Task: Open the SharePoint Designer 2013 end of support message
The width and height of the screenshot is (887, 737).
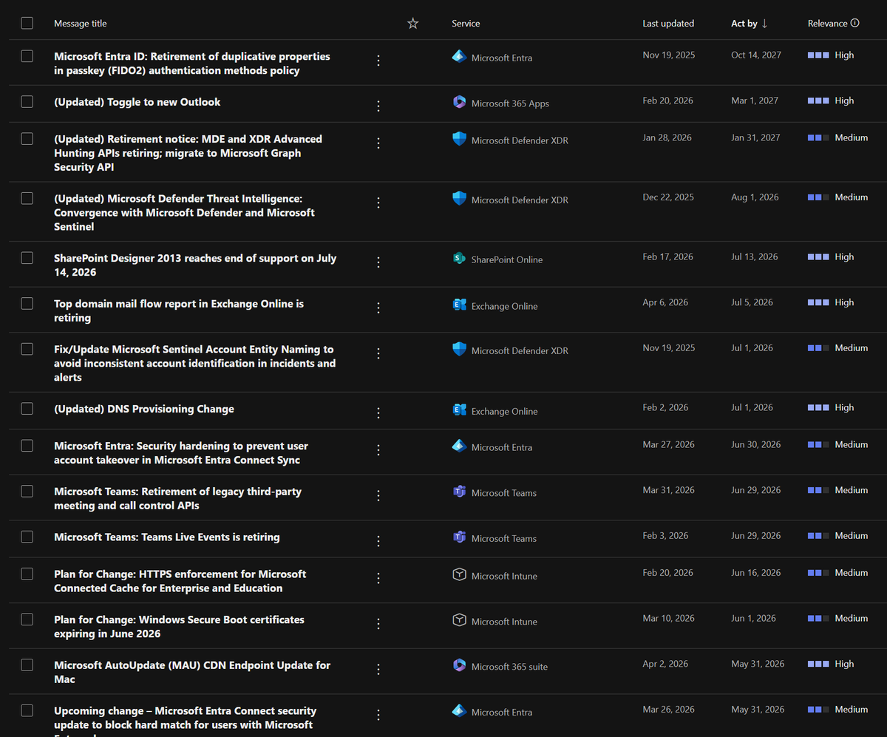Action: coord(195,265)
